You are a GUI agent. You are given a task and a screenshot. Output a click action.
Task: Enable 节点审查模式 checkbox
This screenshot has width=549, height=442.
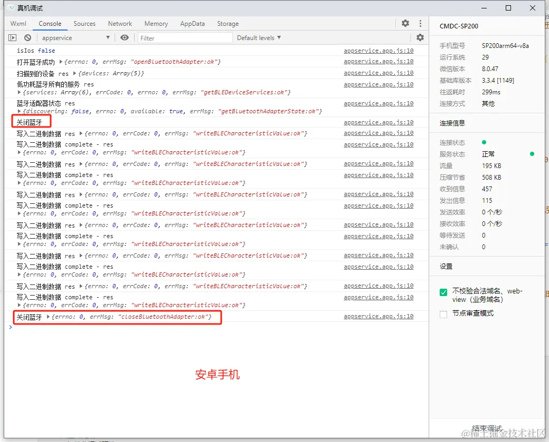[x=443, y=315]
